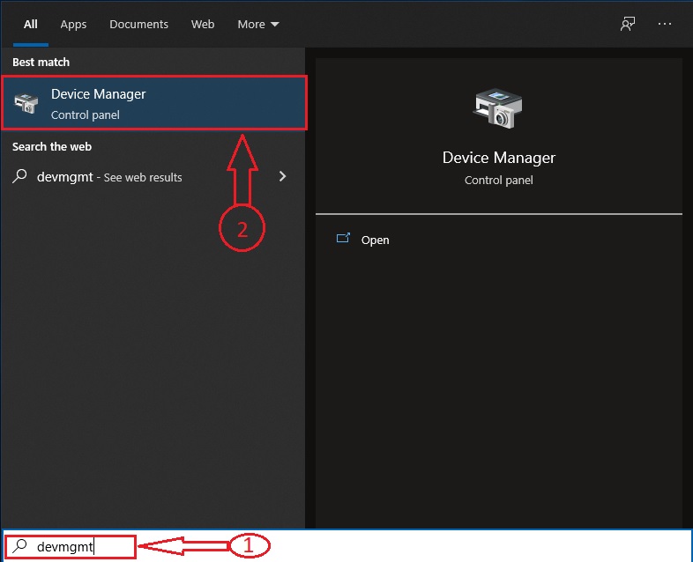Click the Open icon in the preview pane

343,239
